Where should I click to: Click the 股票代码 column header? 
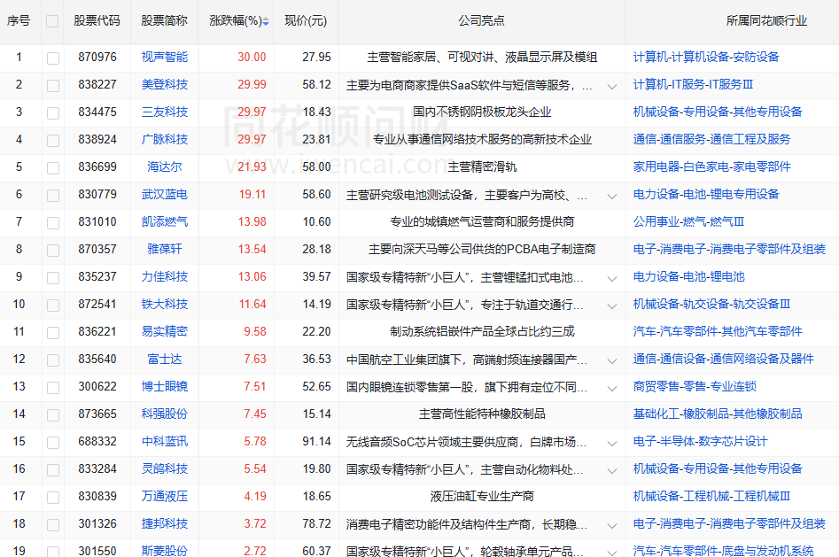97,21
